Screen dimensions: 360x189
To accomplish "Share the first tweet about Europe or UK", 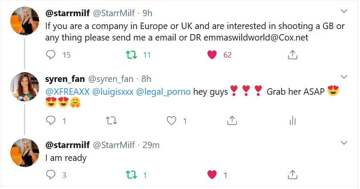I will 292,55.
